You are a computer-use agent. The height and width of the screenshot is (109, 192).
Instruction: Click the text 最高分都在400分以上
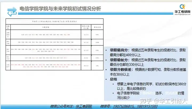[x=125, y=55]
